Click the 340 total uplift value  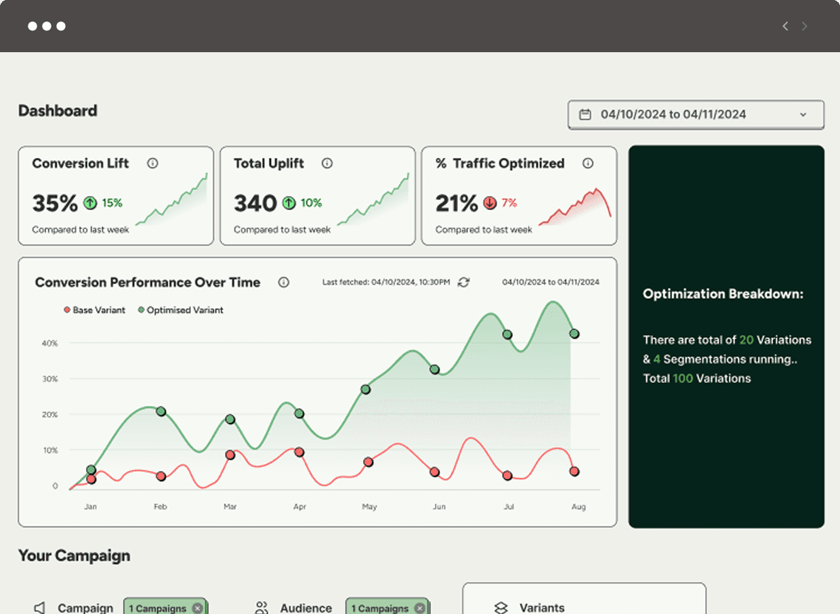pyautogui.click(x=255, y=203)
